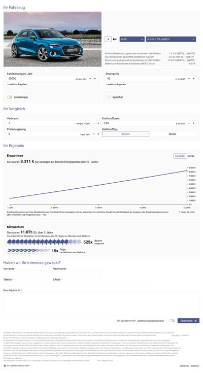This screenshot has width=203, height=373.
Task: Select Benzin as Kraftstofftyp
Action: pos(126,134)
